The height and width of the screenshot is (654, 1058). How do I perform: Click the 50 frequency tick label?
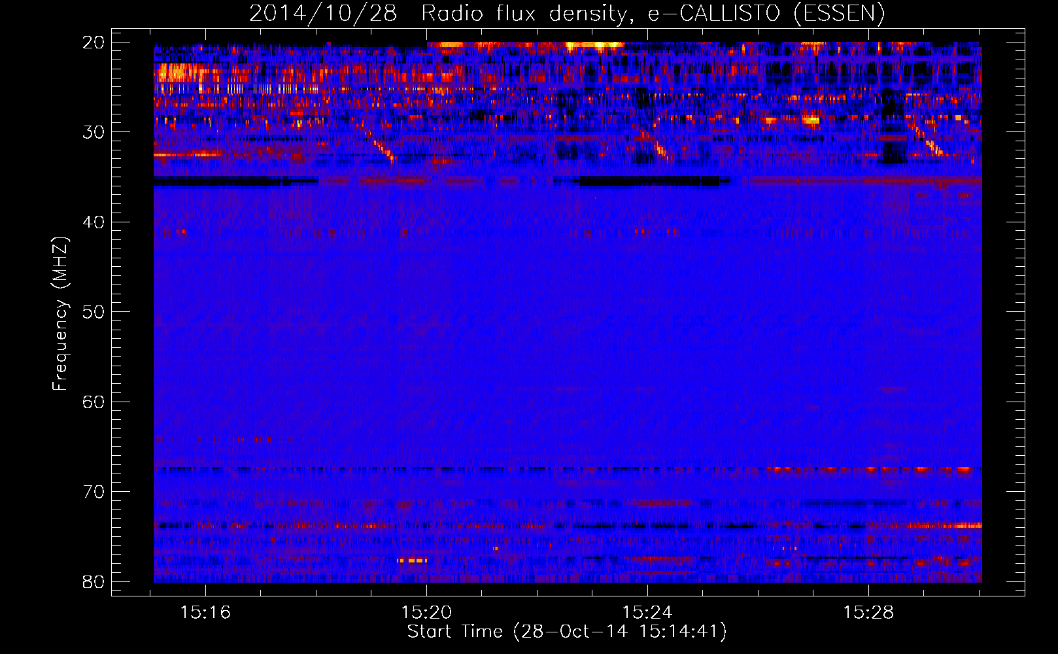click(x=94, y=312)
